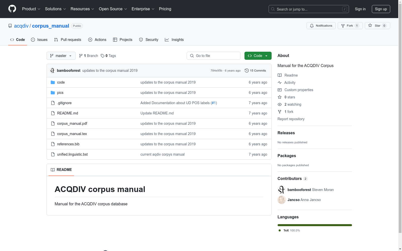Image resolution: width=402 pixels, height=251 pixels.
Task: Open the acqdiv owner link
Action: [x=21, y=26]
